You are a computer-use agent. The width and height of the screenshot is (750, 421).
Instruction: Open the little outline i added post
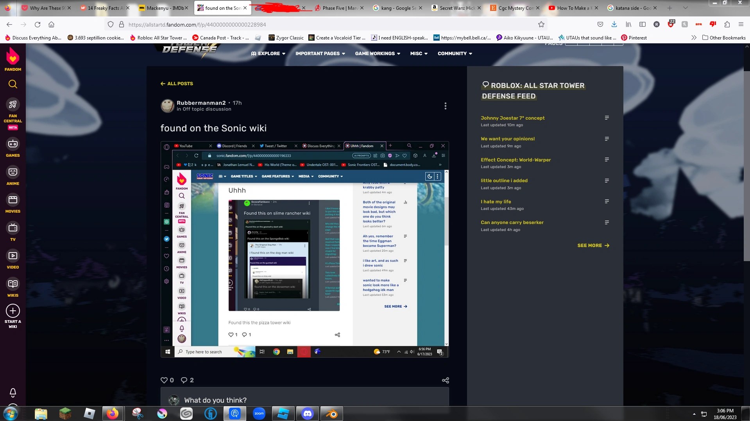coord(504,181)
